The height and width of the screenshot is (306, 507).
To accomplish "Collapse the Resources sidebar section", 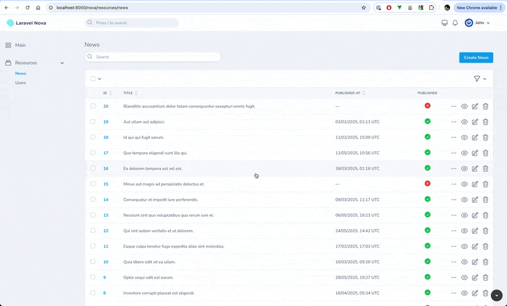I will (x=62, y=63).
